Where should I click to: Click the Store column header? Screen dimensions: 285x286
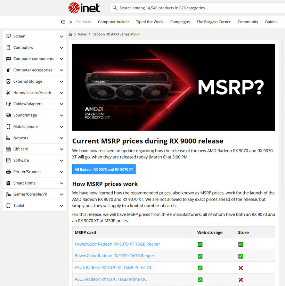243,232
